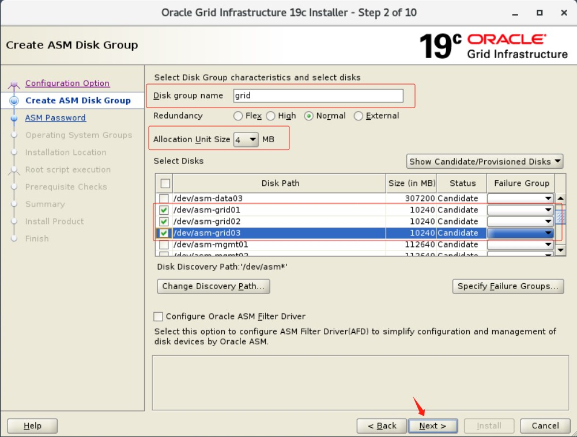Click the Disk Path column header
The image size is (577, 437).
280,183
